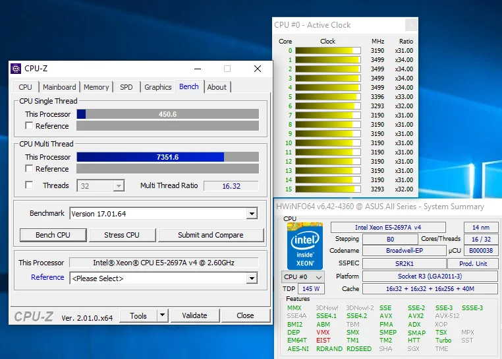The height and width of the screenshot is (359, 502).
Task: Open the About tab
Action: tap(217, 87)
